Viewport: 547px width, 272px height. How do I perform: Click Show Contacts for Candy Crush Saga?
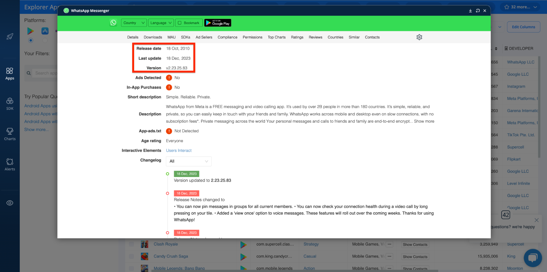pyautogui.click(x=415, y=256)
